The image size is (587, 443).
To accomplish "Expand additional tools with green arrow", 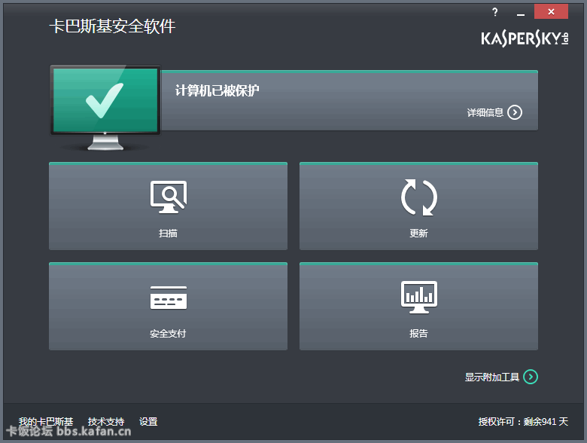I will click(x=531, y=377).
